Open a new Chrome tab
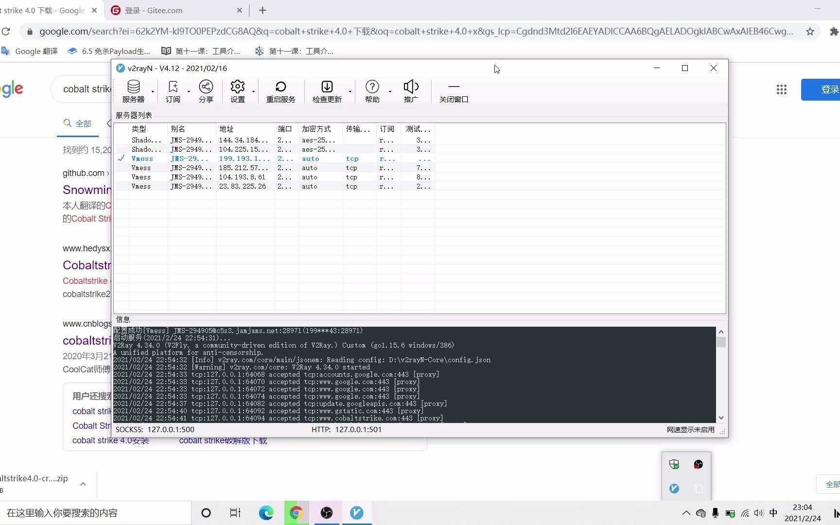 (x=262, y=10)
